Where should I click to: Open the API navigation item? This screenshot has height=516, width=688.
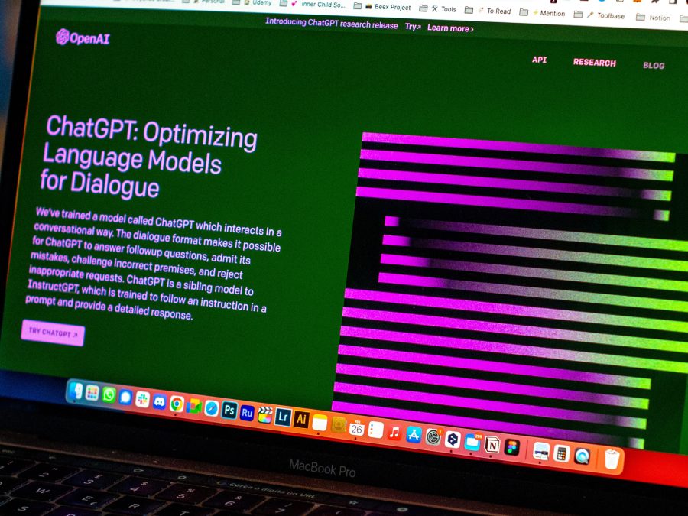pyautogui.click(x=539, y=60)
